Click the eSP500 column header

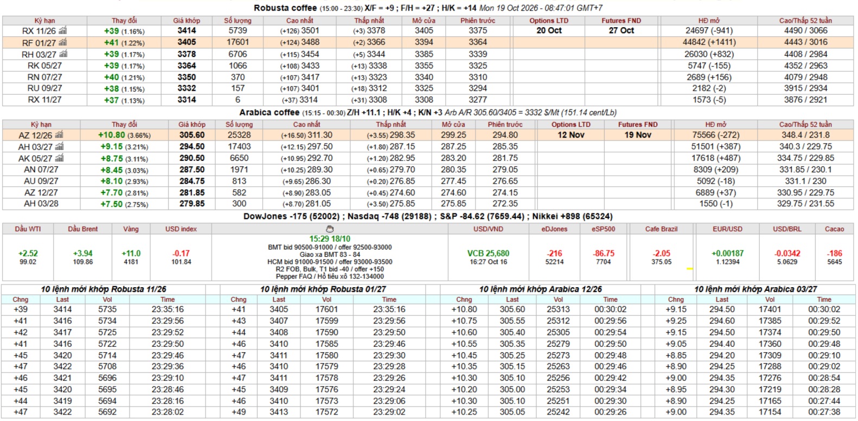click(604, 229)
